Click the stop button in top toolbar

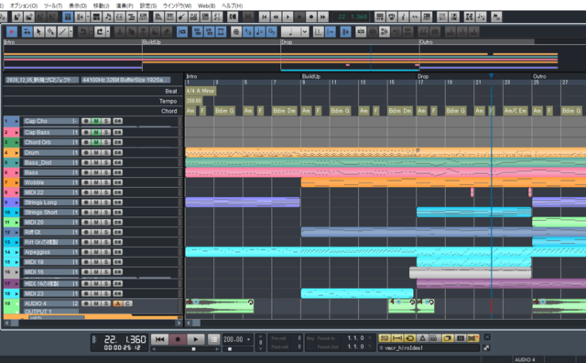coord(299,16)
